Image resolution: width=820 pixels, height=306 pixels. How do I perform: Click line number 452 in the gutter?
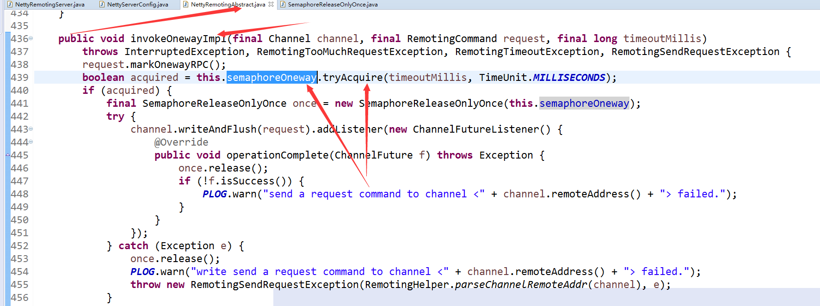click(x=19, y=245)
